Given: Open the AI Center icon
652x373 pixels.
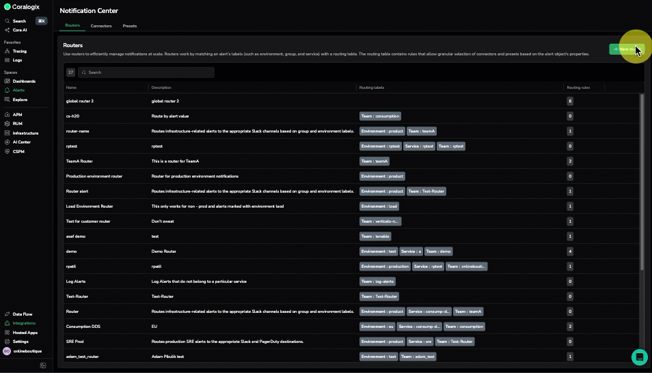Looking at the screenshot, I should [x=7, y=142].
